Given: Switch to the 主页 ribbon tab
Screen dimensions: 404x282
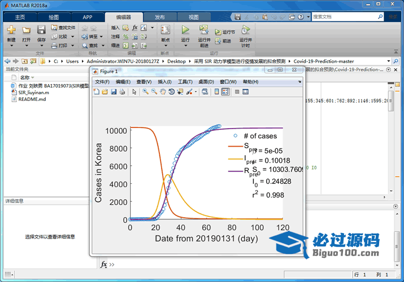Looking at the screenshot, I should click(x=20, y=17).
